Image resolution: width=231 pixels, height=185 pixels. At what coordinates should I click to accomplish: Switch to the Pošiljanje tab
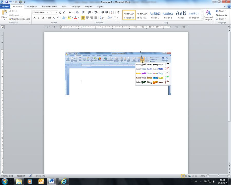(x=76, y=6)
